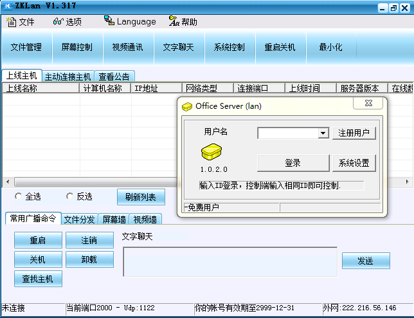Switch to the 查看公告 tab
This screenshot has height=318, width=414.
point(114,77)
